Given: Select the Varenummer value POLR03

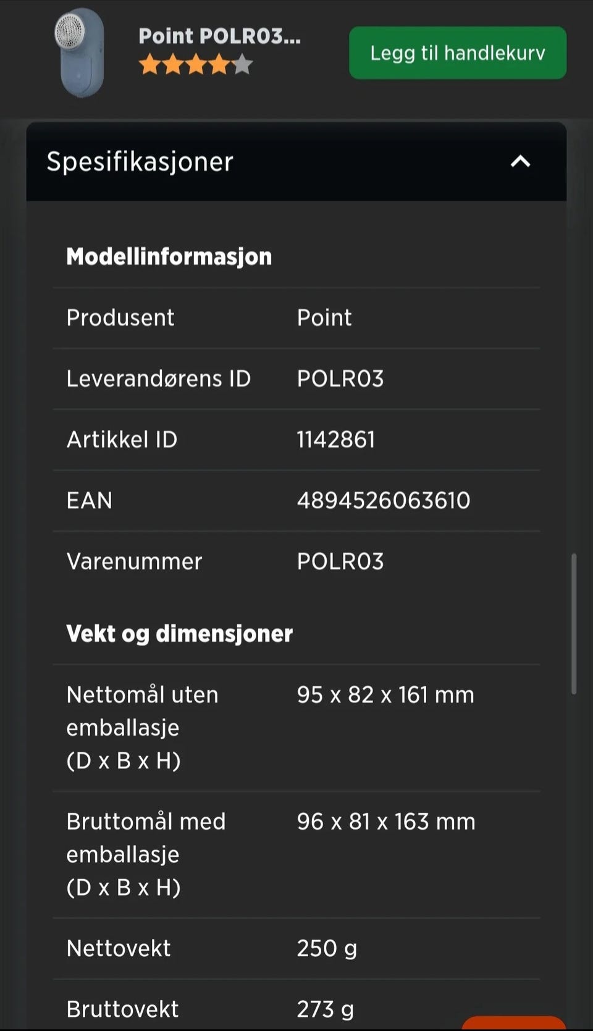Looking at the screenshot, I should click(x=340, y=562).
